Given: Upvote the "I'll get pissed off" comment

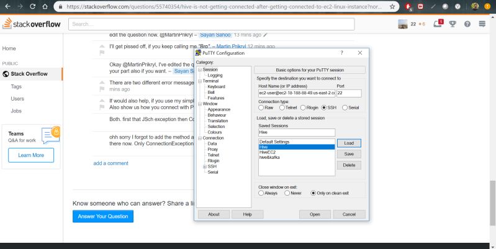Looking at the screenshot, I should point(102,46).
